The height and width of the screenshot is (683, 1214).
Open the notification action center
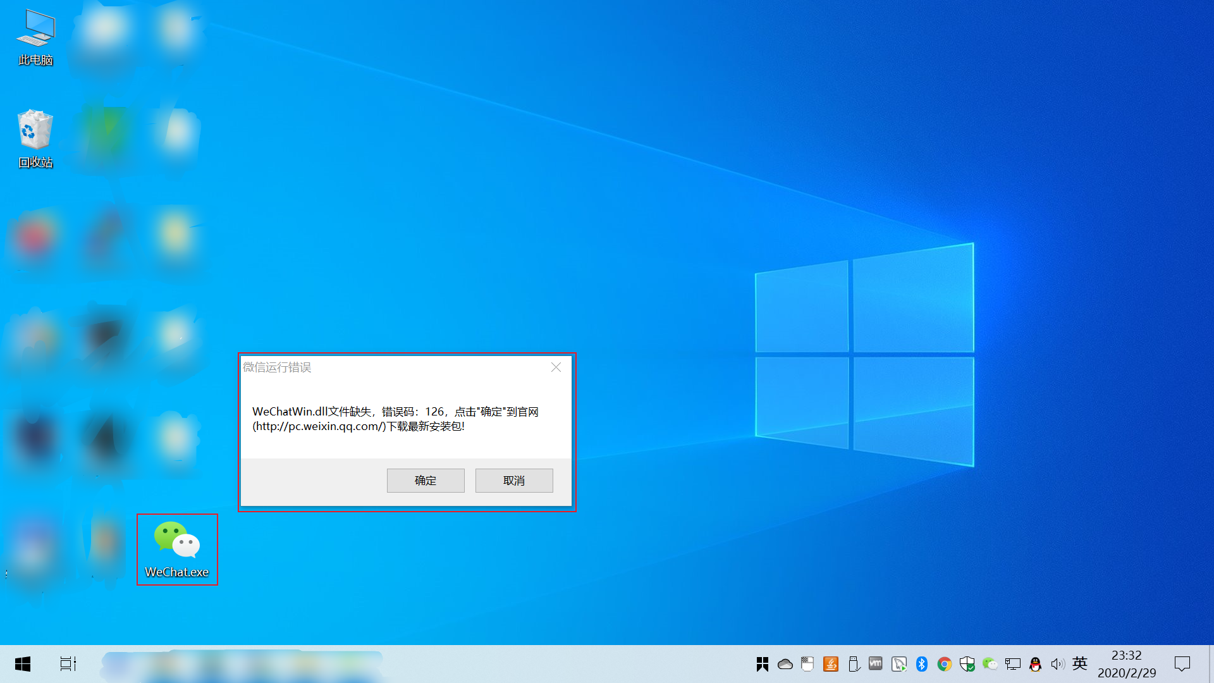[x=1182, y=664]
